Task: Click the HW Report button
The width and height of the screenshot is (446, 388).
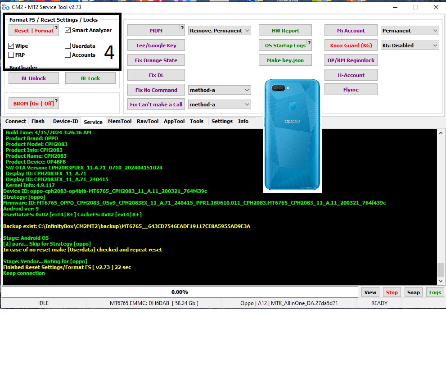Action: (285, 31)
